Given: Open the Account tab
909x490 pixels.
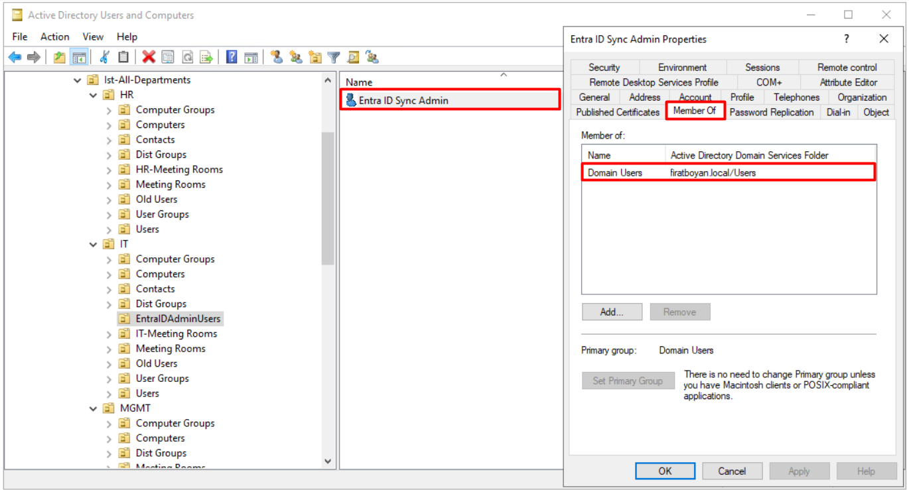Looking at the screenshot, I should click(695, 97).
